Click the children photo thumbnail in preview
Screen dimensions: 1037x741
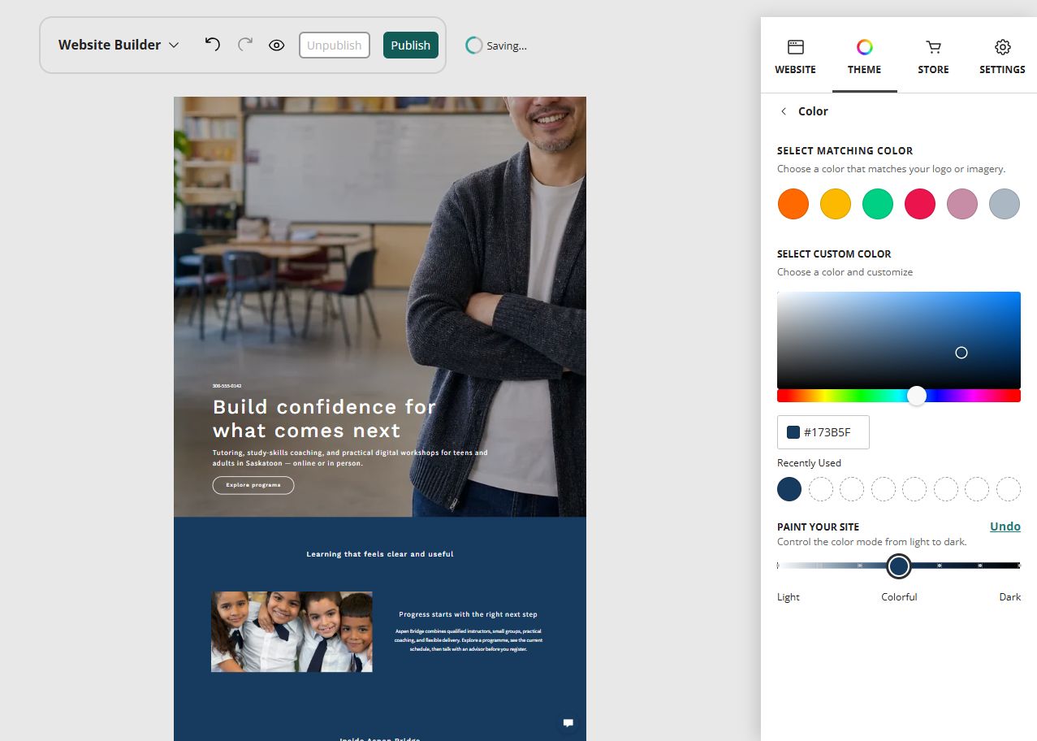point(292,631)
